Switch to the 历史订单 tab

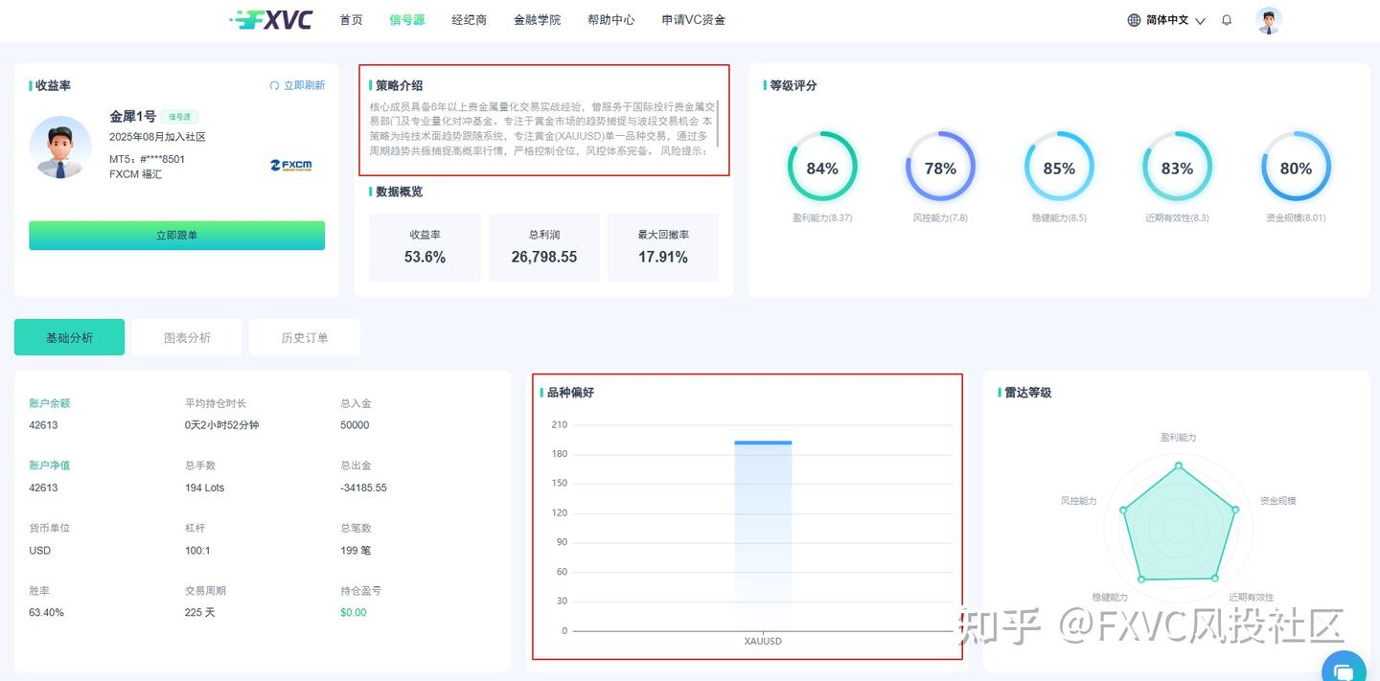click(x=304, y=336)
